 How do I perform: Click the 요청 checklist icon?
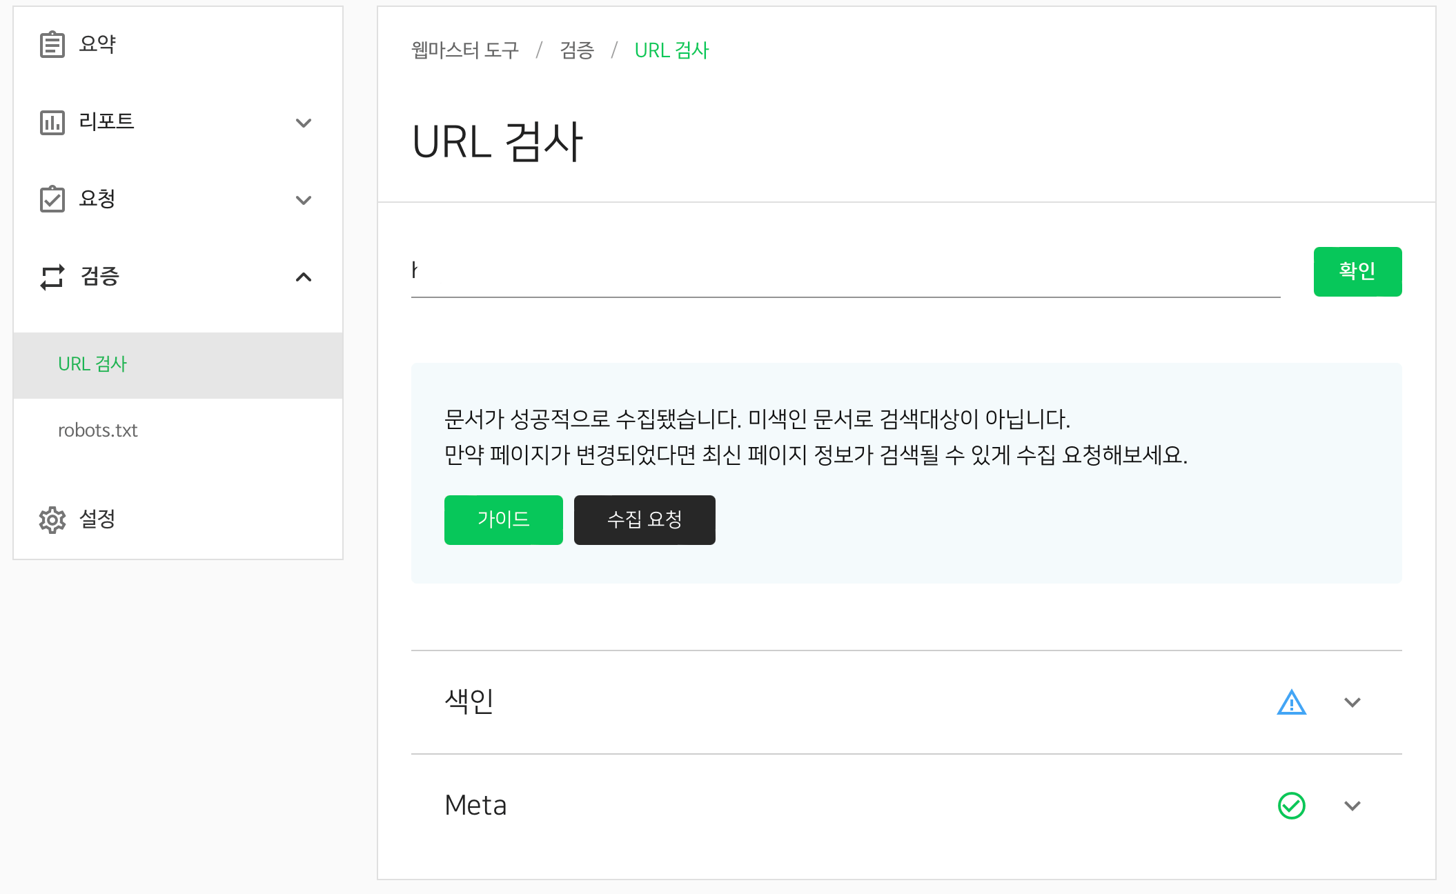click(52, 199)
